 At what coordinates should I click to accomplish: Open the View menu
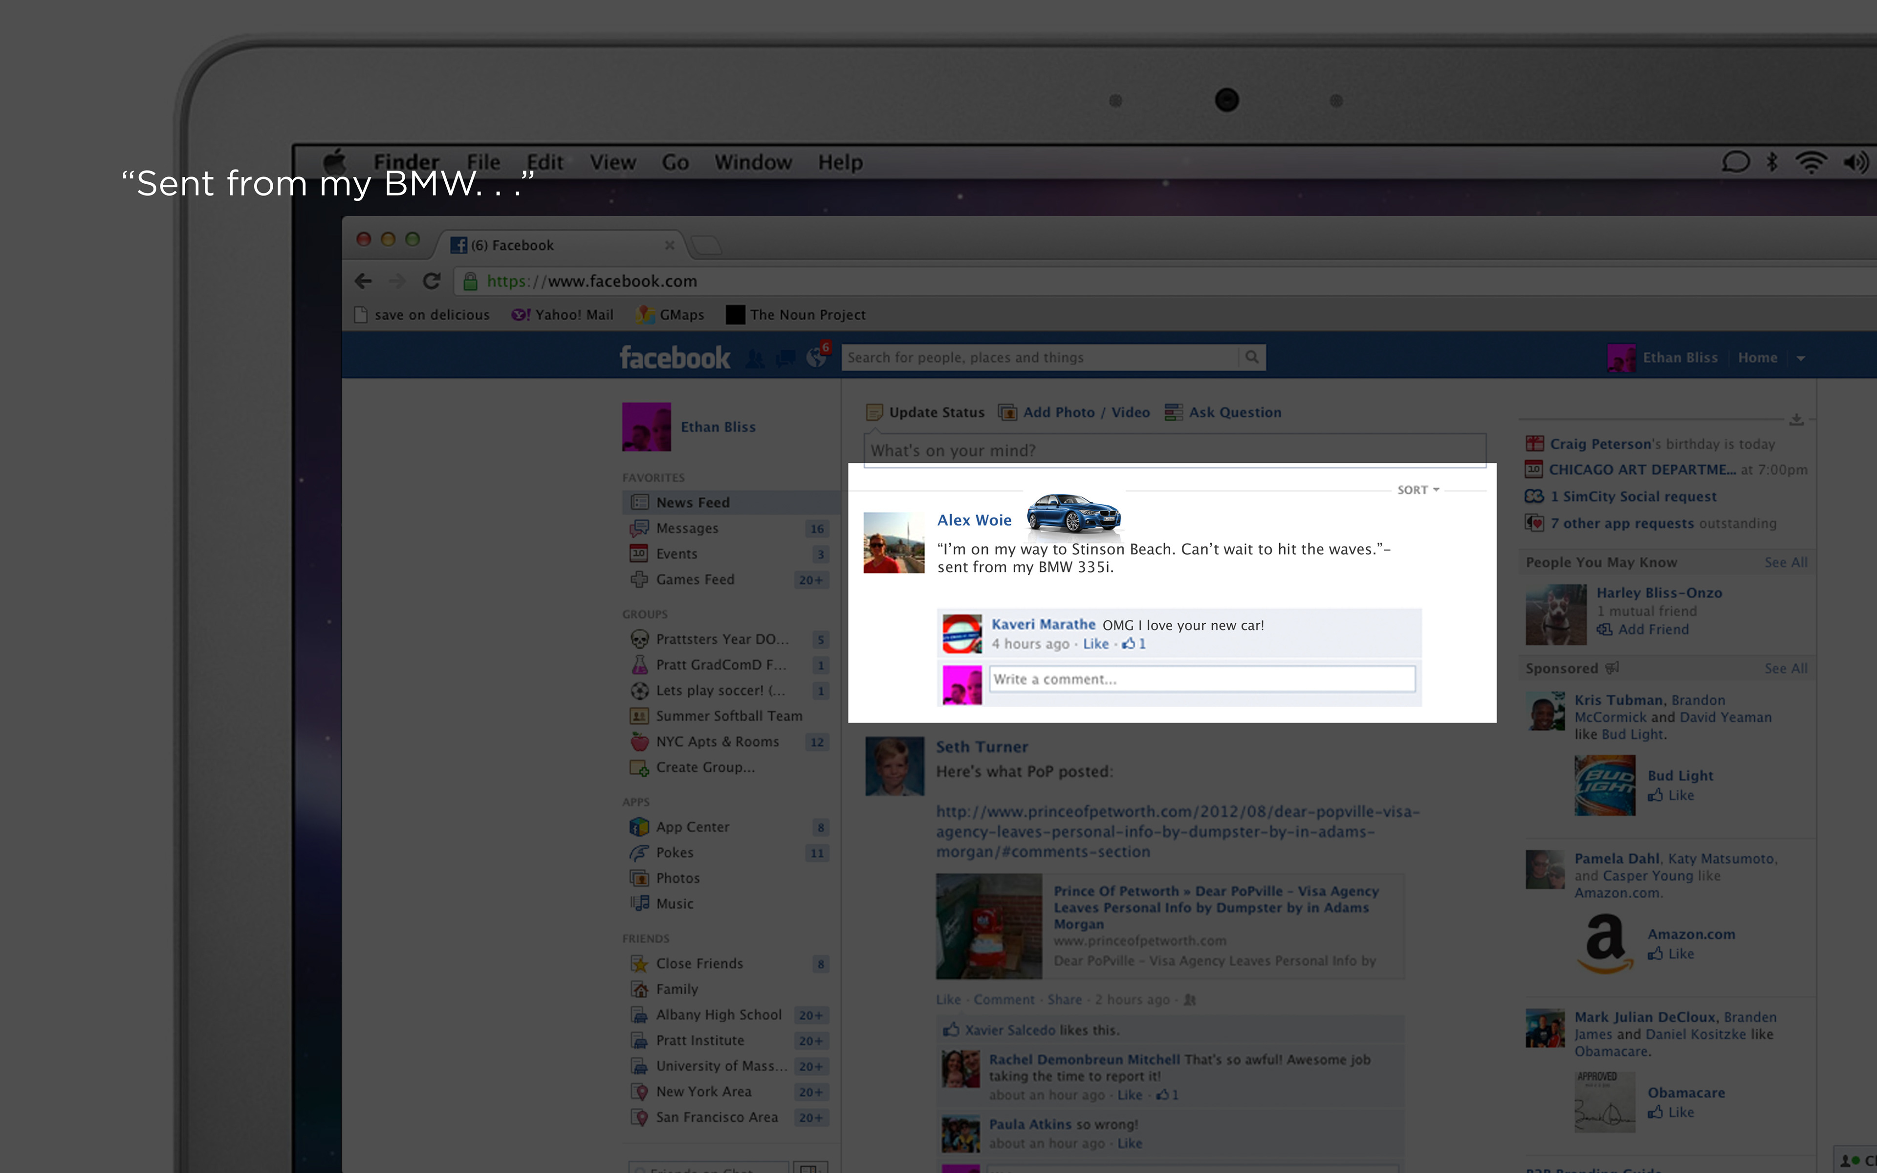pos(613,162)
